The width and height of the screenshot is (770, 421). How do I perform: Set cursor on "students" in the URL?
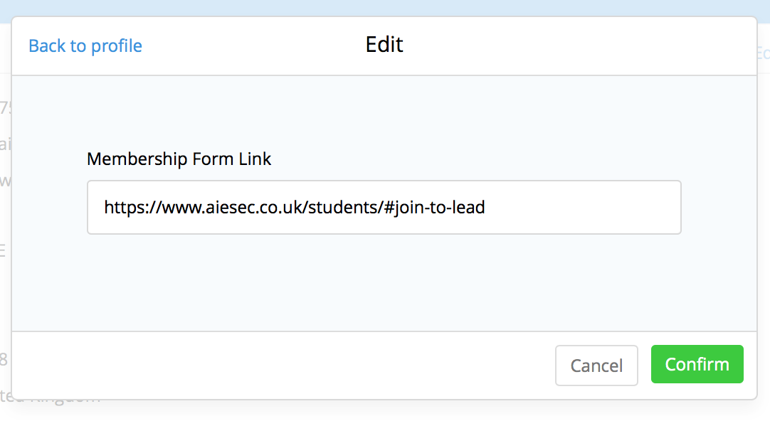tap(344, 208)
